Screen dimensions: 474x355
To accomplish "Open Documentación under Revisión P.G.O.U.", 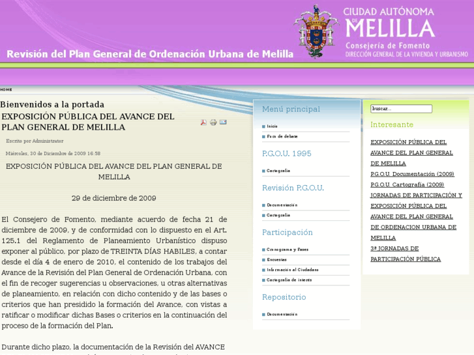I will (x=282, y=205).
